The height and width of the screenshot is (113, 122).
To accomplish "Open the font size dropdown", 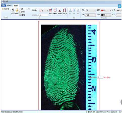I will pos(90,15).
